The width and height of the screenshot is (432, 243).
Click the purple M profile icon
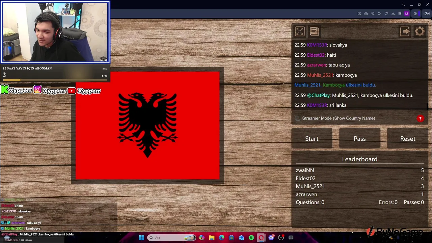[407, 13]
